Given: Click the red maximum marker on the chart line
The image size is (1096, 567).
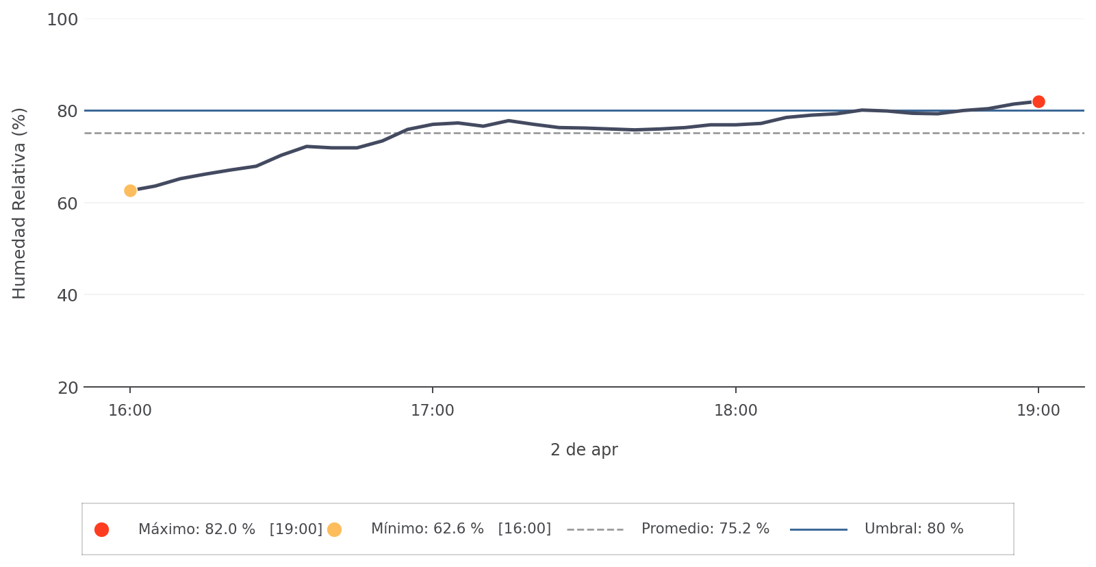Looking at the screenshot, I should click(x=1038, y=102).
